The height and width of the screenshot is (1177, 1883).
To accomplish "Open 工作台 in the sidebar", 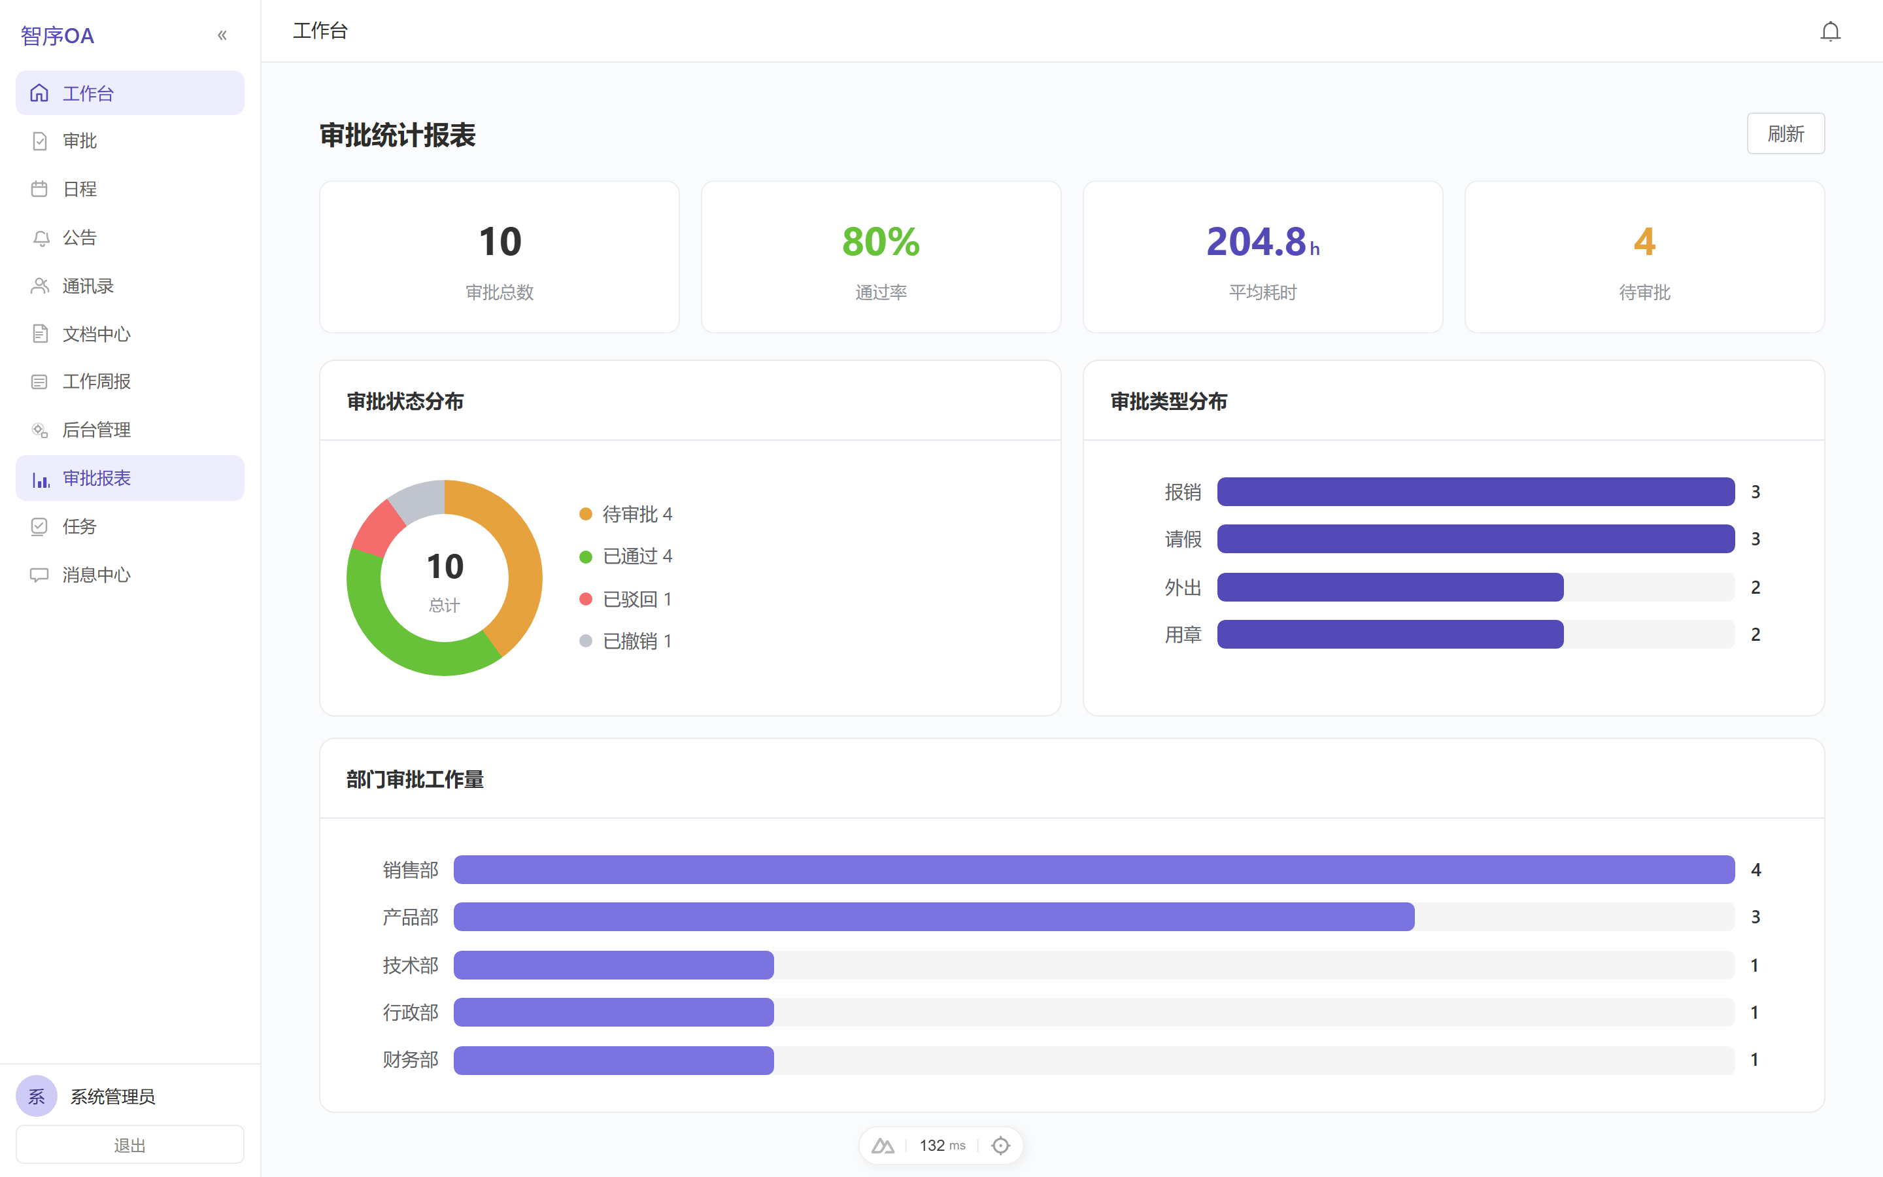I will click(x=130, y=94).
